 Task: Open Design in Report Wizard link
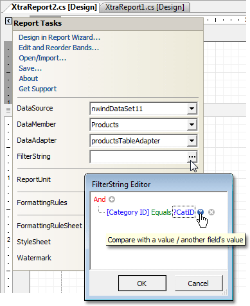pyautogui.click(x=59, y=37)
